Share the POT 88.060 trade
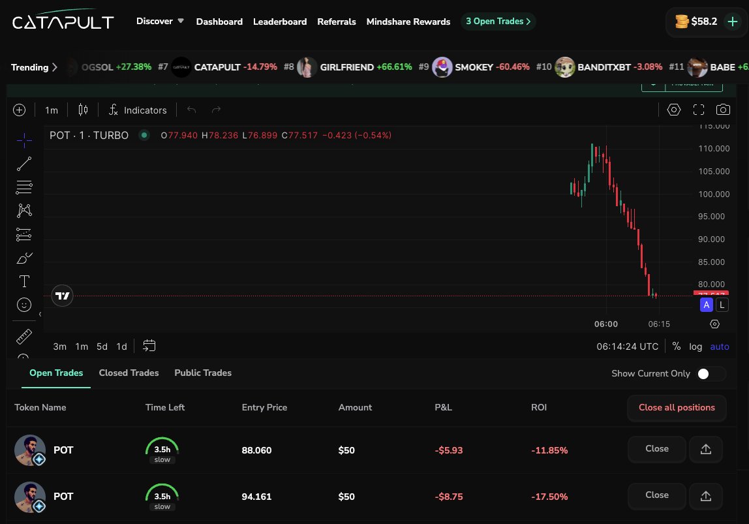 (x=705, y=450)
